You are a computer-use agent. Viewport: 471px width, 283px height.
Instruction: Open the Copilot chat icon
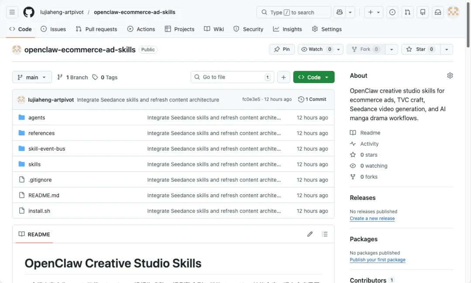click(339, 12)
